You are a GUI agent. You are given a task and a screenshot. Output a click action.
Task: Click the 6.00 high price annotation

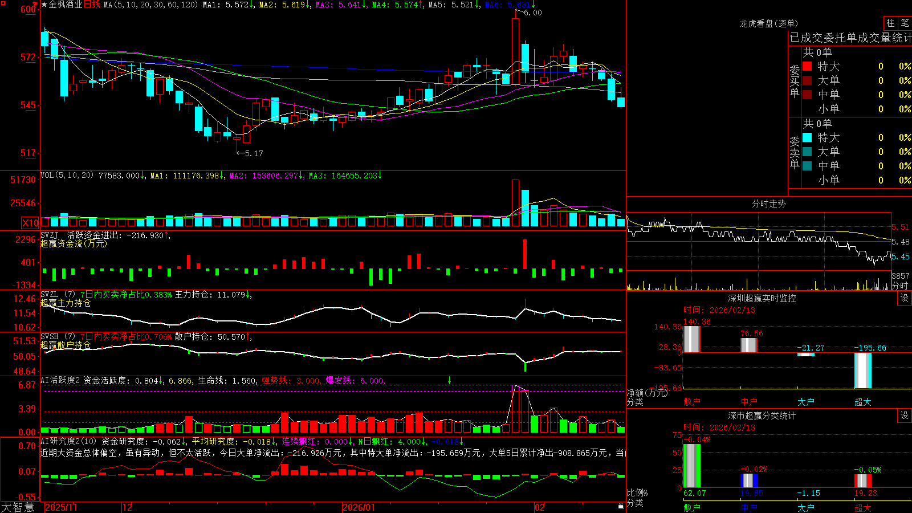pyautogui.click(x=533, y=13)
